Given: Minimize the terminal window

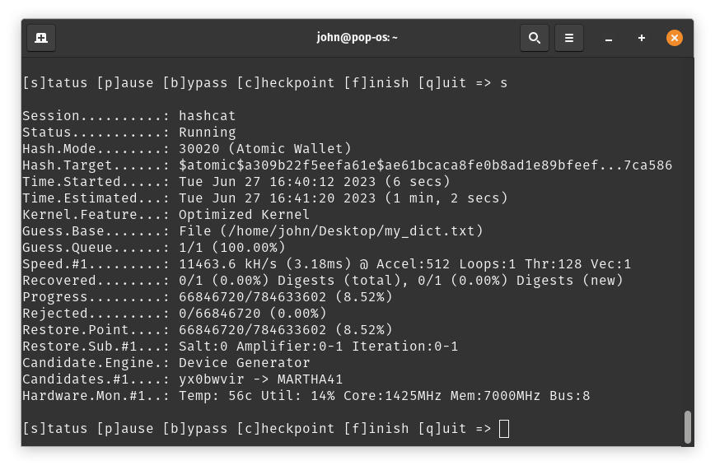Looking at the screenshot, I should pos(609,38).
